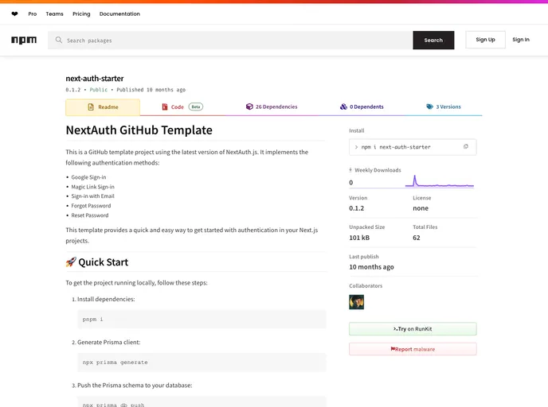Click the rocket emoji by Quick Start

point(71,262)
